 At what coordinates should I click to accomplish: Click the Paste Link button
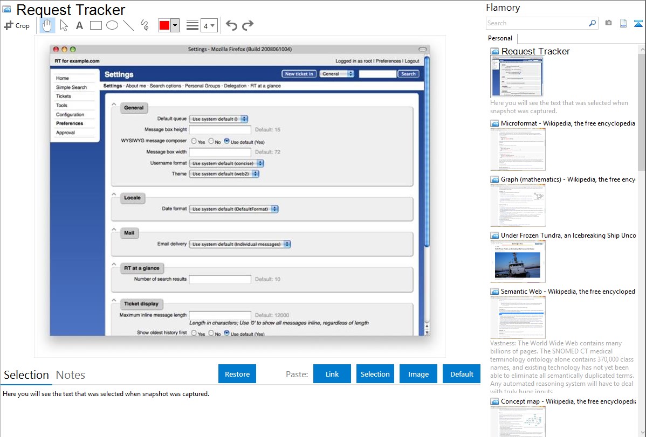point(332,374)
